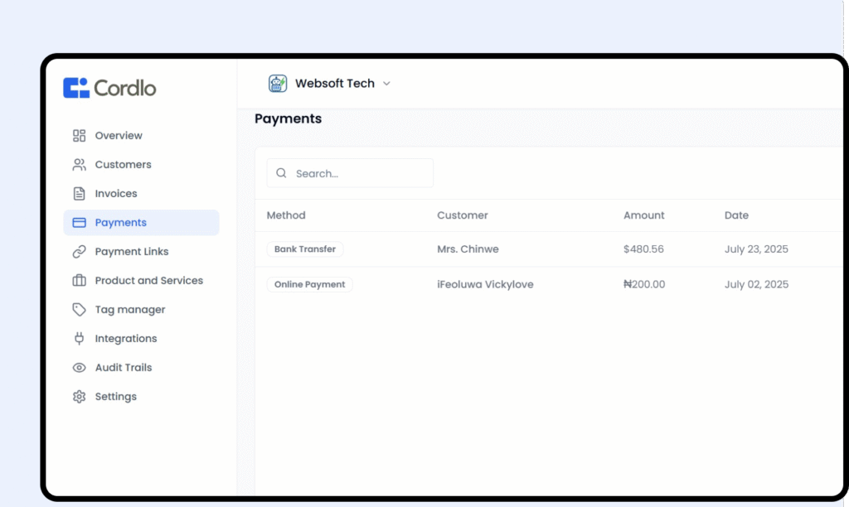The height and width of the screenshot is (507, 849).
Task: Click the Integrations plug icon
Action: coord(80,339)
